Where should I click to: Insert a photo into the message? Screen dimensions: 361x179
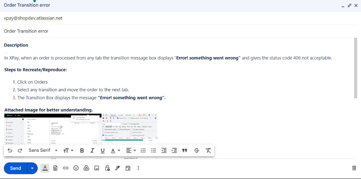point(97,168)
